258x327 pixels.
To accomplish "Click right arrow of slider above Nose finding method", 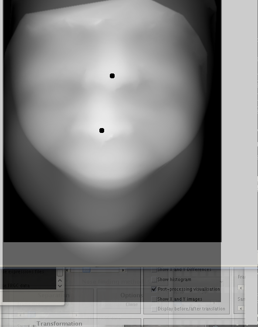I will [123, 270].
